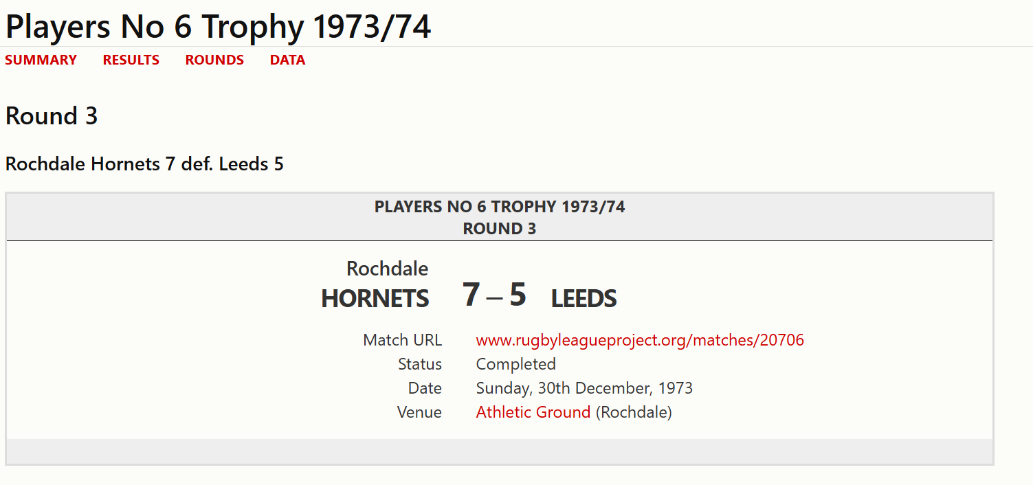1033x485 pixels.
Task: Click the Status field label
Action: [x=419, y=364]
